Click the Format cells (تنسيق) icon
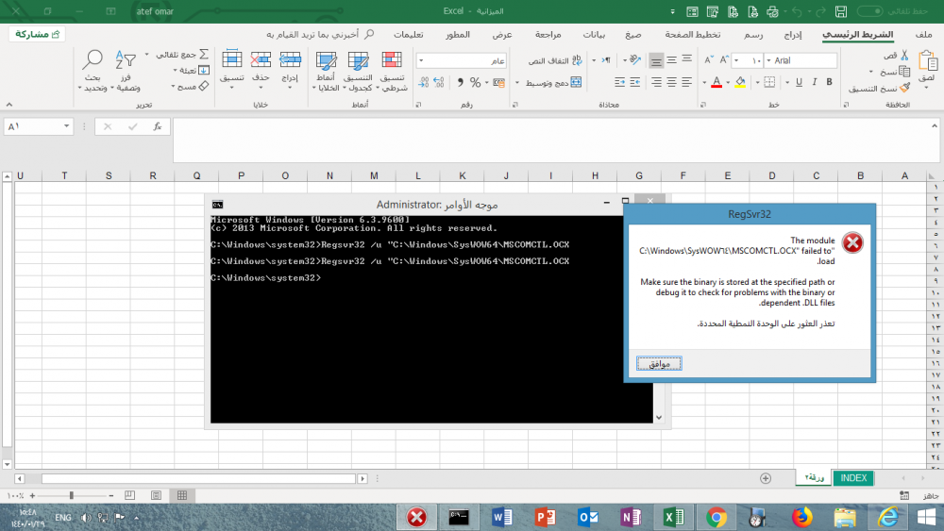This screenshot has height=531, width=944. [x=232, y=59]
